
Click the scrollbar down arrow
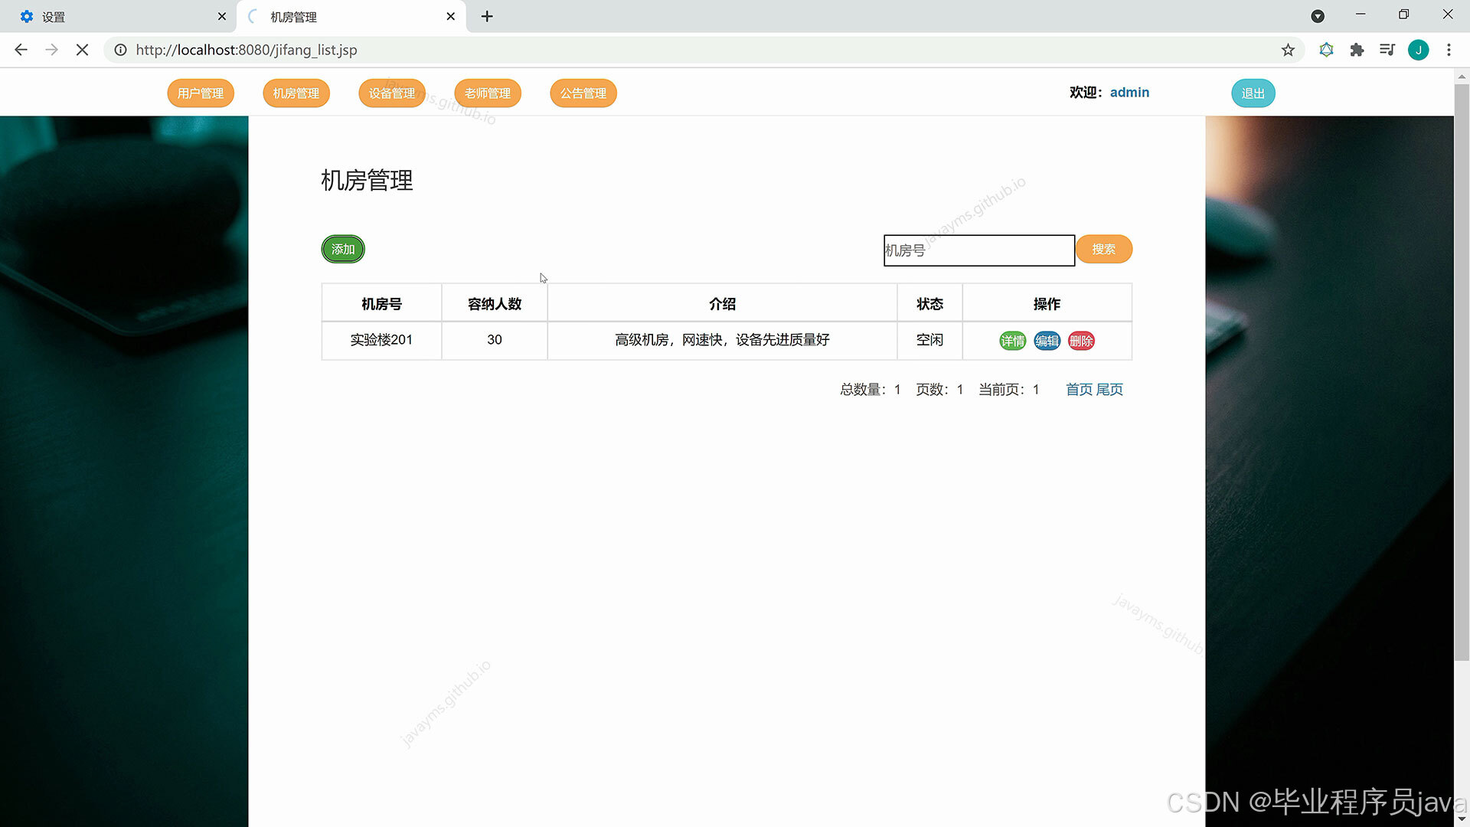pos(1462,819)
